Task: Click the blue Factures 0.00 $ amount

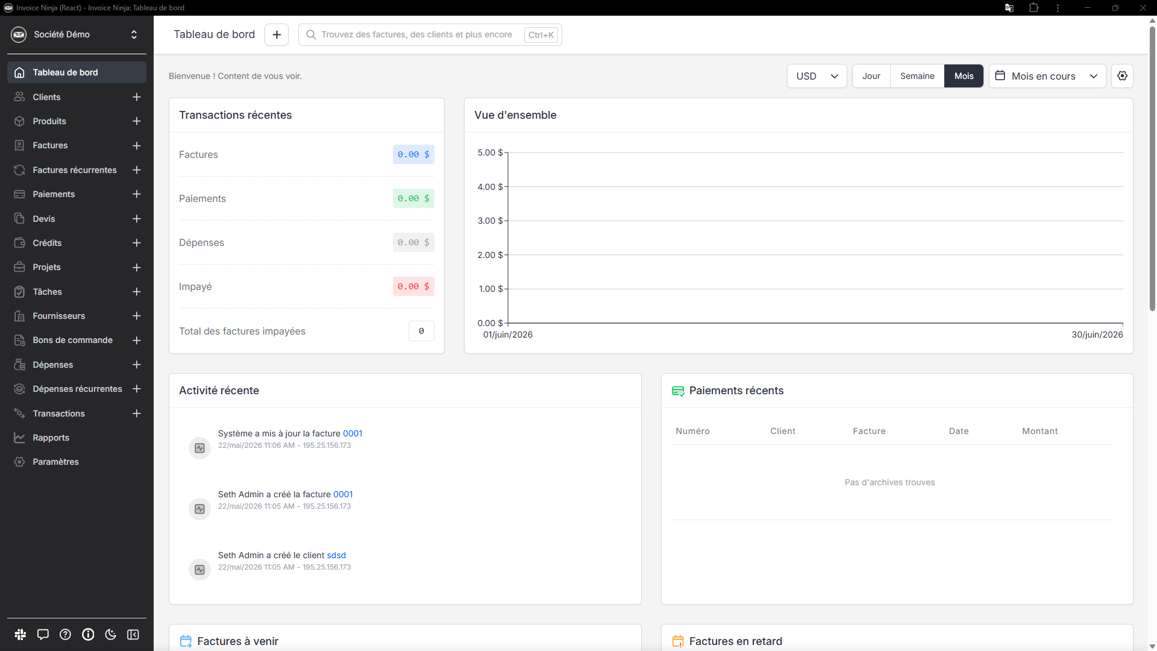Action: [x=413, y=154]
